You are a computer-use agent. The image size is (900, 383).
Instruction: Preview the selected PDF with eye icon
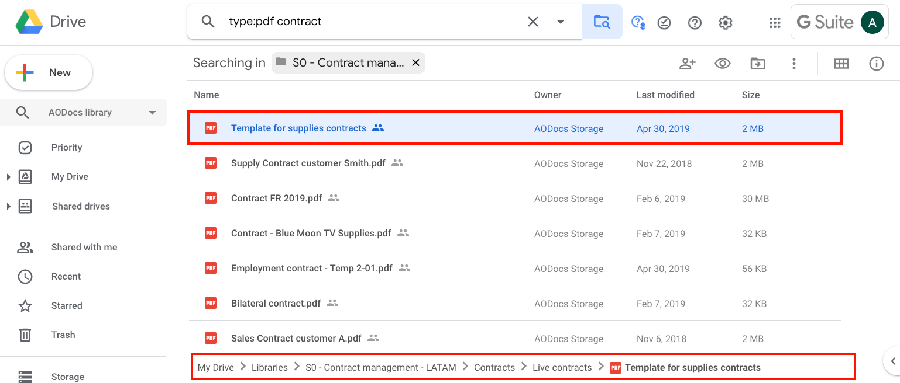pos(723,63)
